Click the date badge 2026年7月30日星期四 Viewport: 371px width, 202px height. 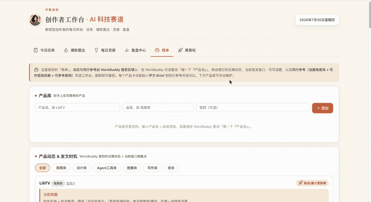coord(317,20)
